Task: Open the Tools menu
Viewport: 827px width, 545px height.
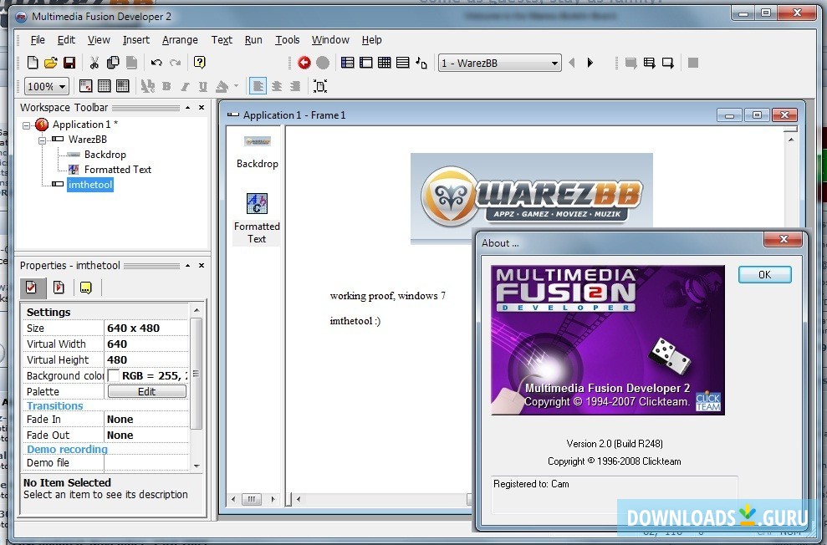Action: pos(287,39)
